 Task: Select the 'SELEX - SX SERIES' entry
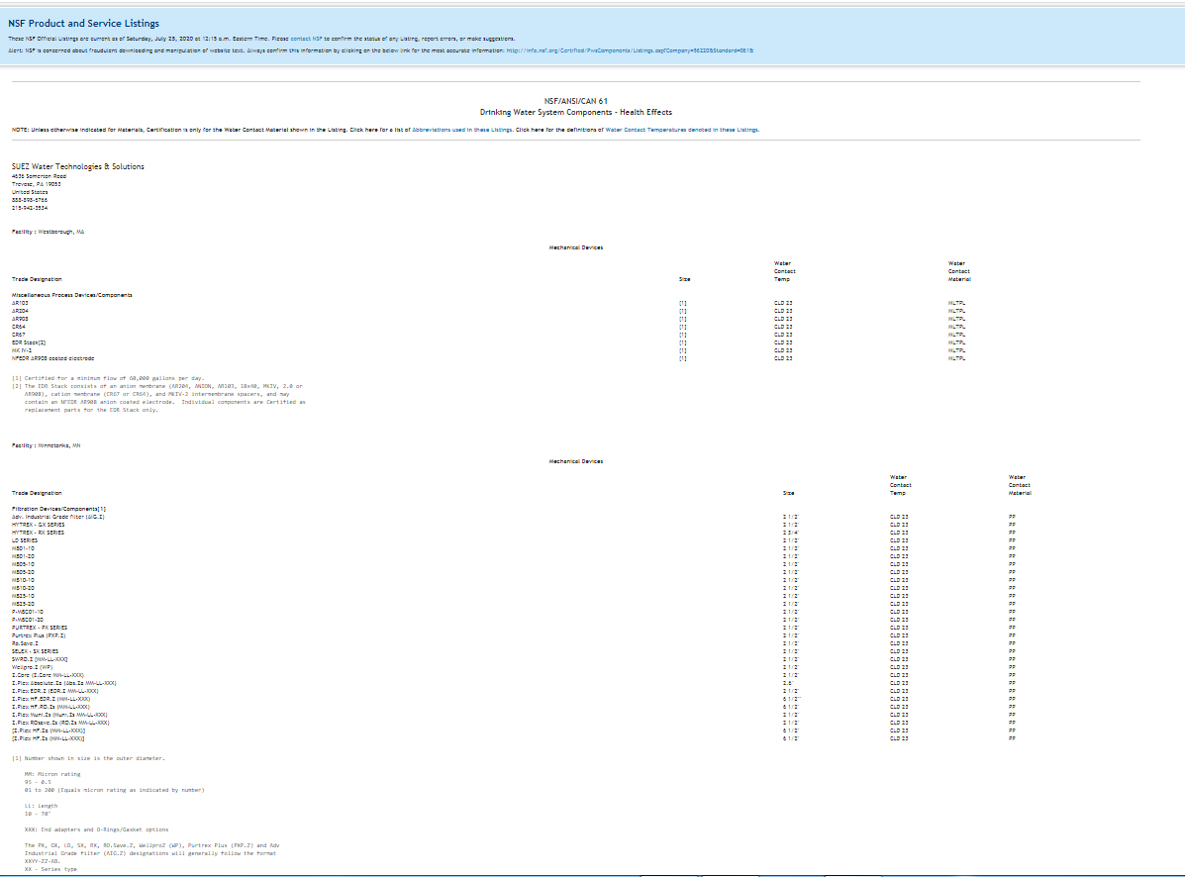point(35,651)
